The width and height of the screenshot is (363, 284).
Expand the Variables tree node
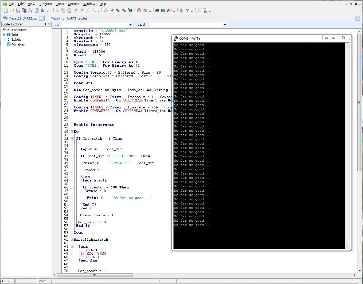tap(4, 44)
